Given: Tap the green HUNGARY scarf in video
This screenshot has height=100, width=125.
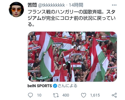Looking at the screenshot, I should (x=42, y=78).
